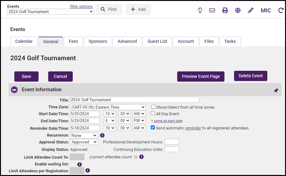Click info icon next to Recurrence dropdown

click(102, 135)
